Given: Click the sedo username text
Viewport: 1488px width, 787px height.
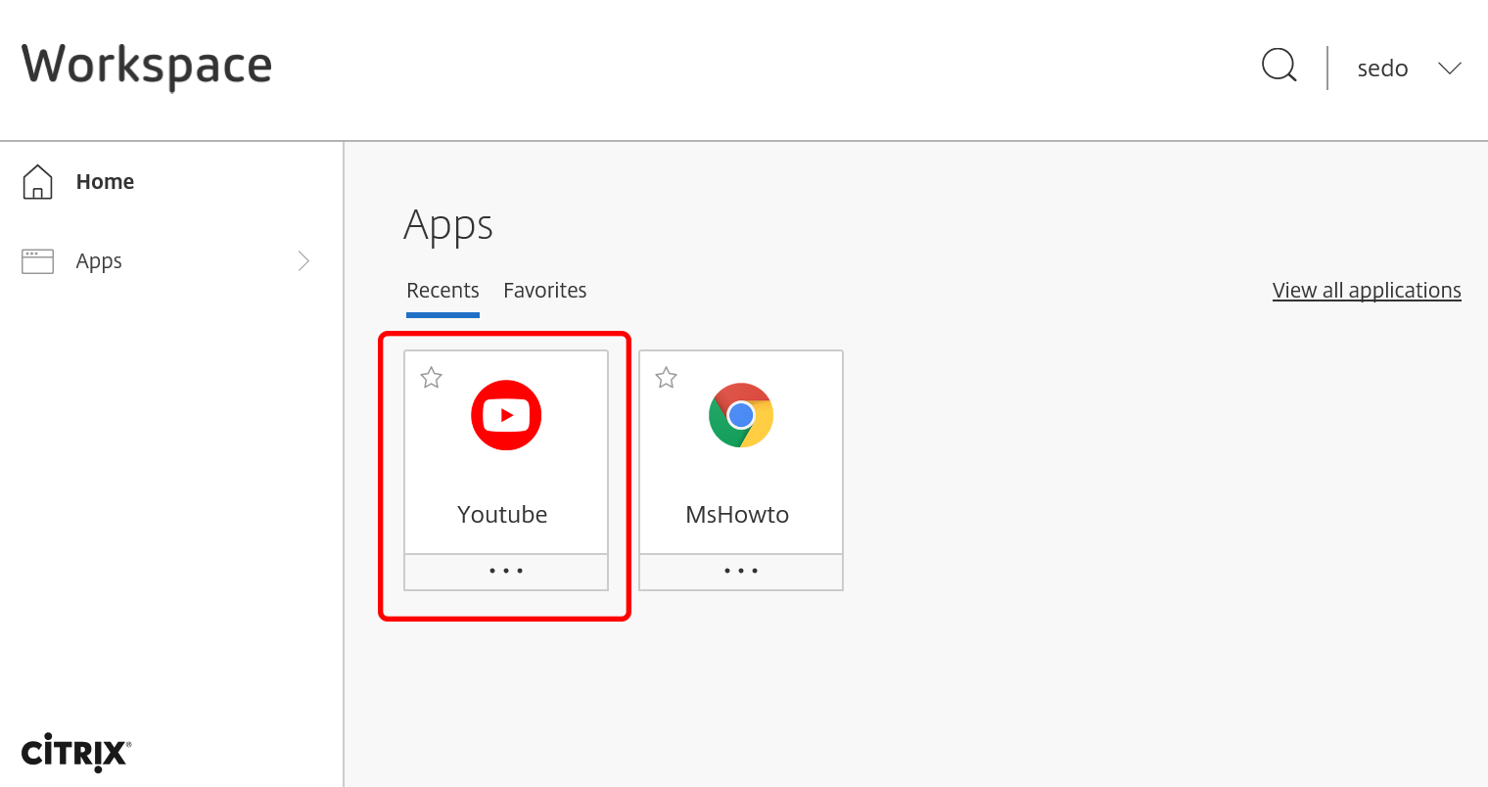Looking at the screenshot, I should tap(1382, 69).
